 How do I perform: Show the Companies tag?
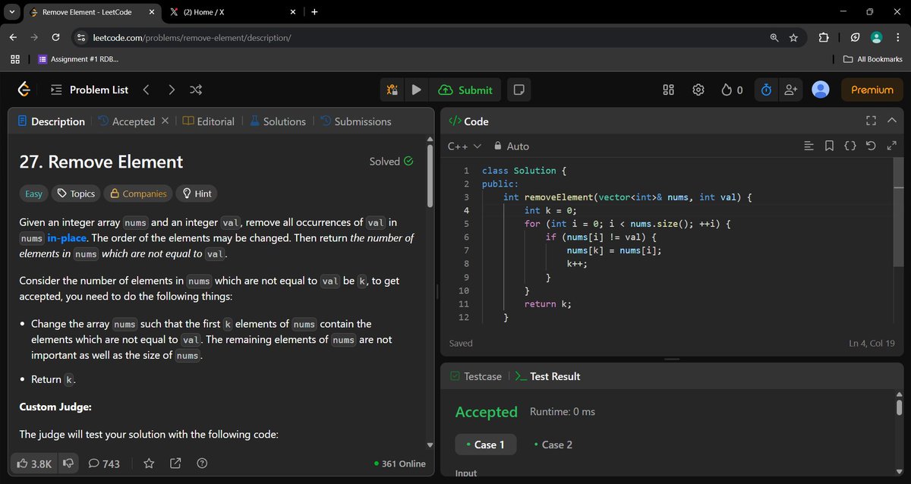pyautogui.click(x=138, y=193)
